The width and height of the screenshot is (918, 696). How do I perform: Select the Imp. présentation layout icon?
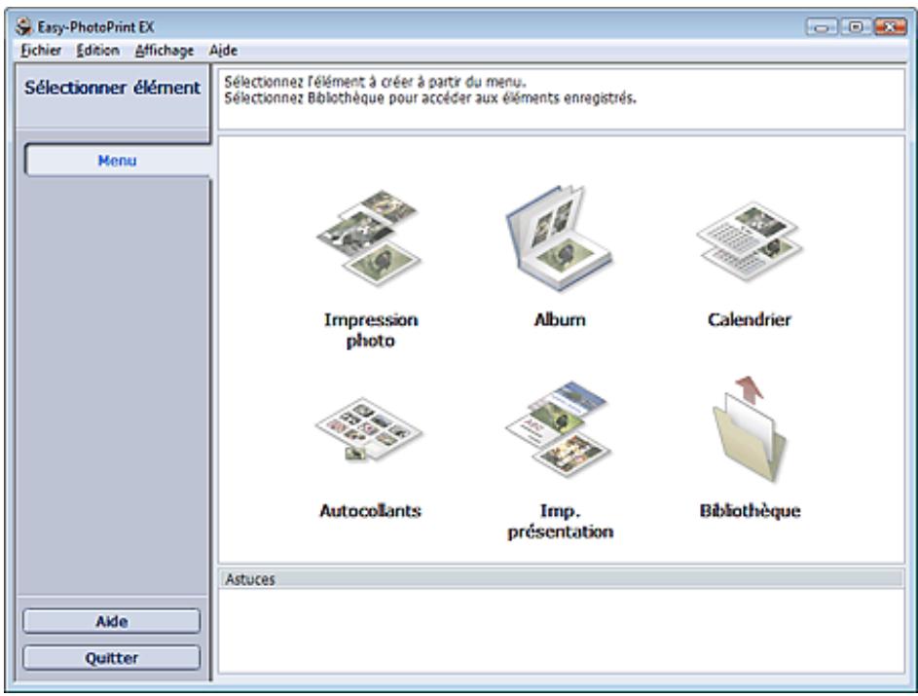(559, 429)
